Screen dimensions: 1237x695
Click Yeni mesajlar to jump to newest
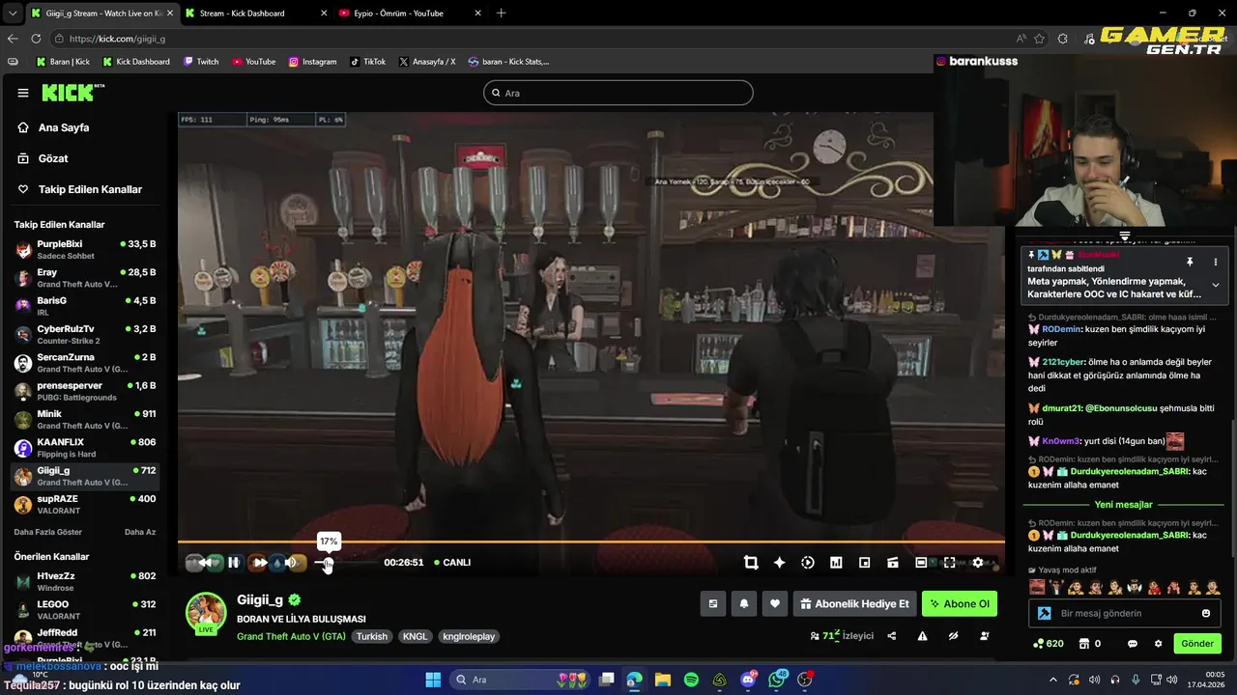pyautogui.click(x=1123, y=505)
